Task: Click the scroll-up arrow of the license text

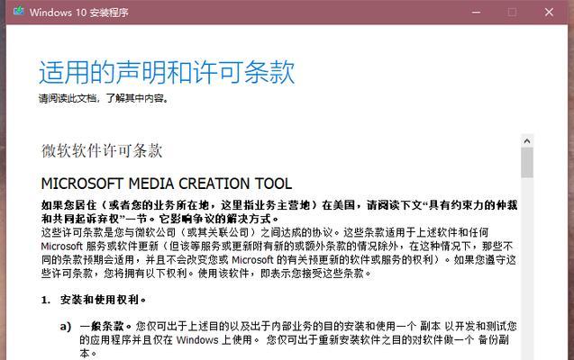Action: 527,141
